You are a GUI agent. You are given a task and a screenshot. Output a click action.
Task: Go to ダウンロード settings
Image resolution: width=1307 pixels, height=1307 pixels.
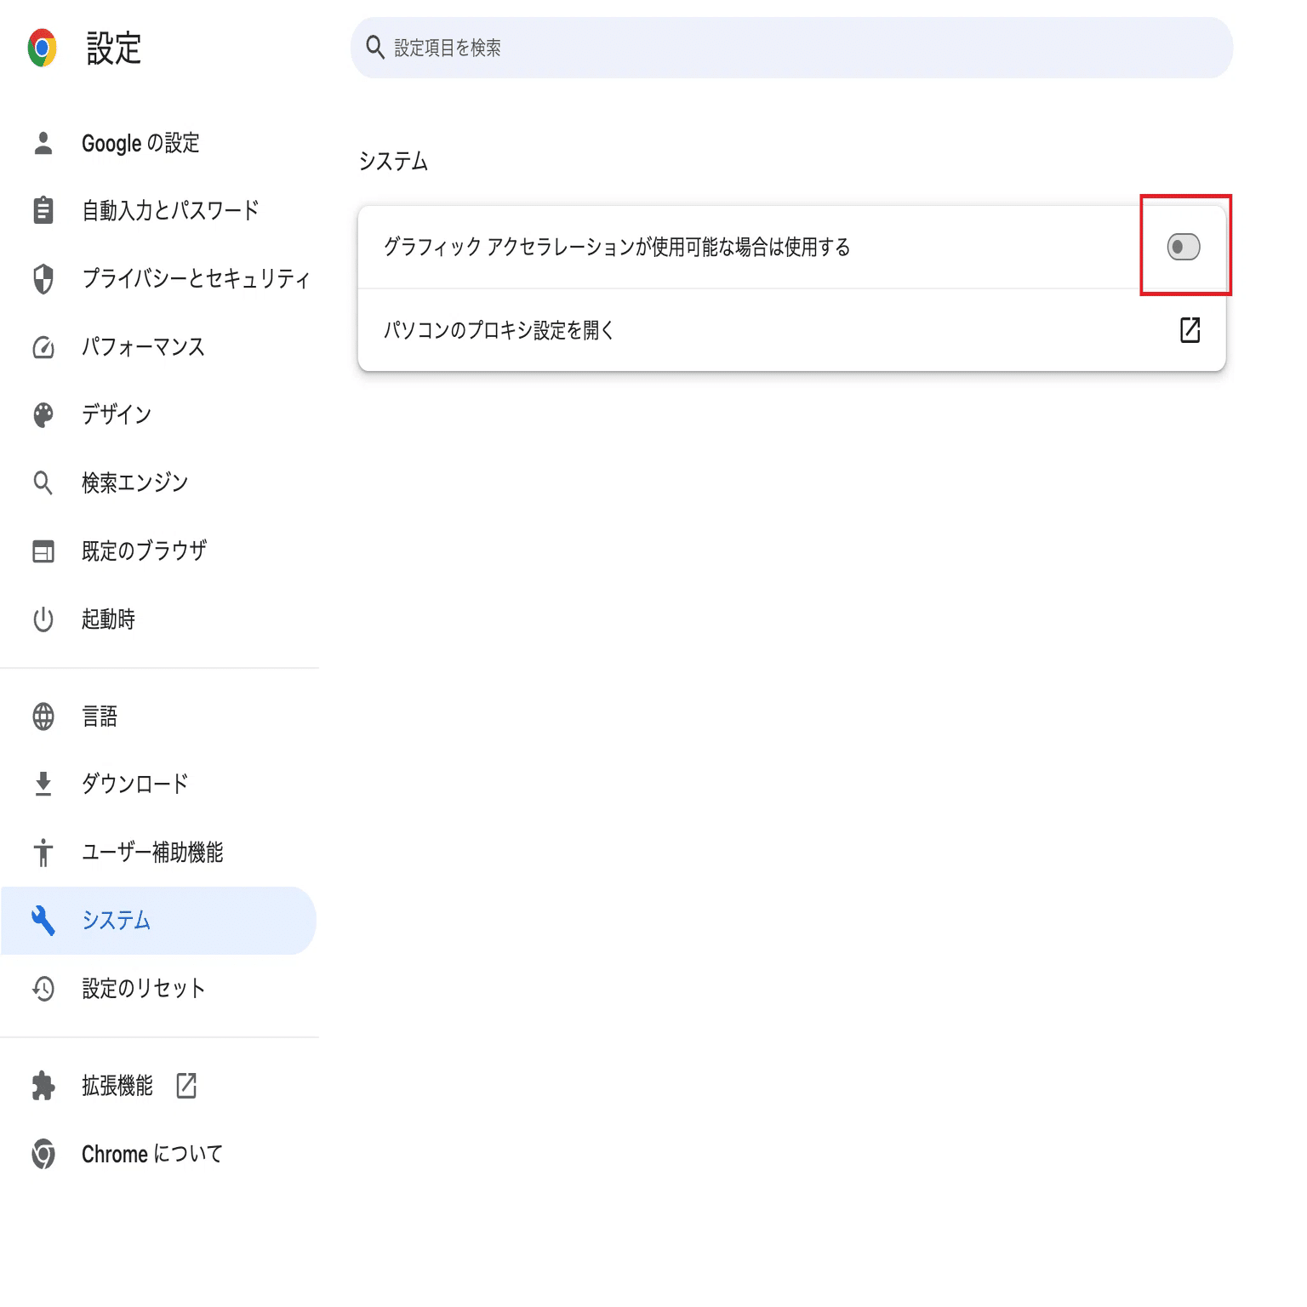[134, 784]
